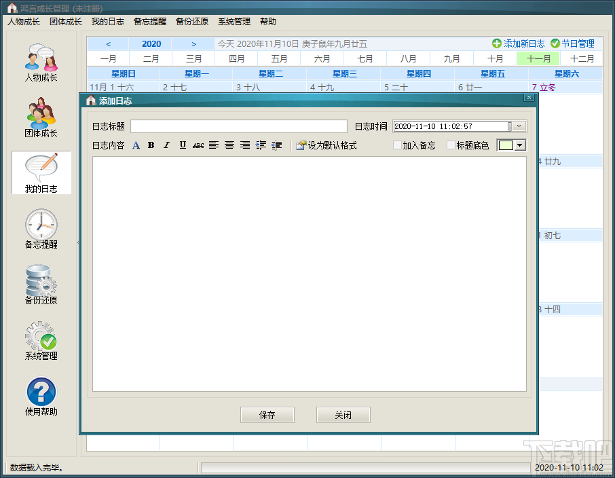This screenshot has height=478, width=615.
Task: Toggle italic formatting in the editor
Action: point(166,145)
